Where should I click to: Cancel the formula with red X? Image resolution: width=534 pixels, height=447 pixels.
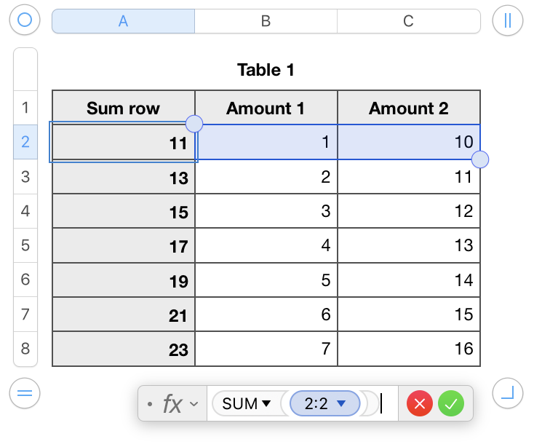(x=420, y=403)
